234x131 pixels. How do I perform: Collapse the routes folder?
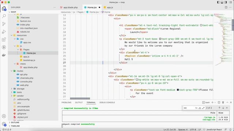12,71
